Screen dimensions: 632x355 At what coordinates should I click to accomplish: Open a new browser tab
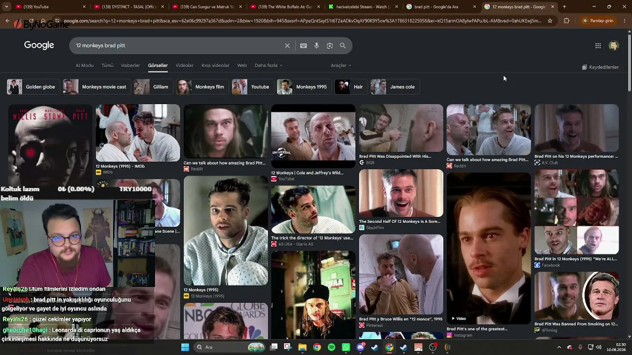[x=564, y=7]
